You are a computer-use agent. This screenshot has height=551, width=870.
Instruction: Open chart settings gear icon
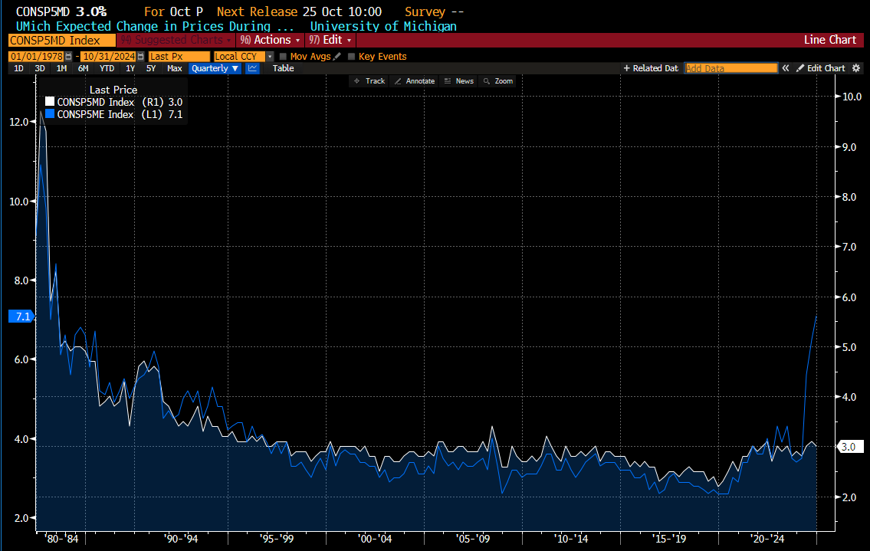click(856, 68)
